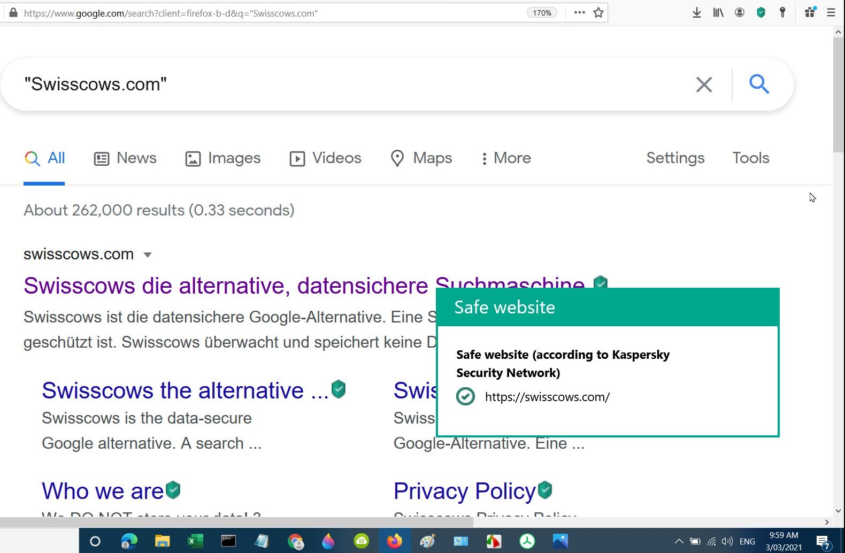This screenshot has width=845, height=553.
Task: Launch Microsoft Edge from the taskbar
Action: [x=129, y=541]
